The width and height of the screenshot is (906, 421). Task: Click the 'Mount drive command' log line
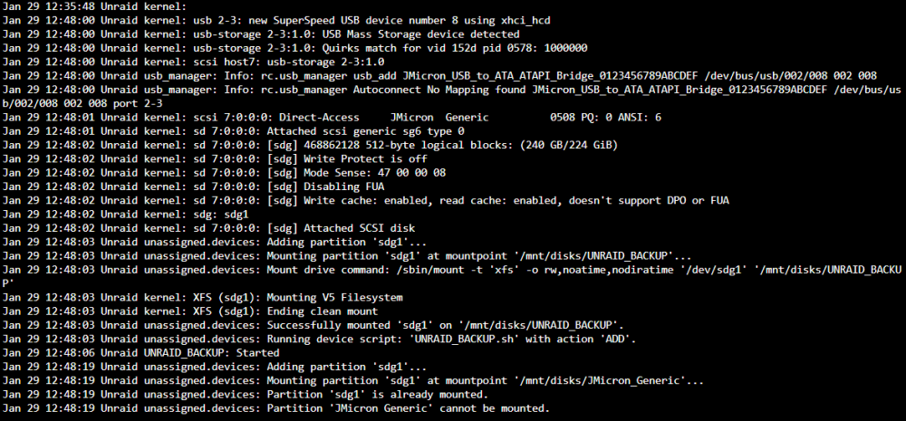(x=450, y=277)
